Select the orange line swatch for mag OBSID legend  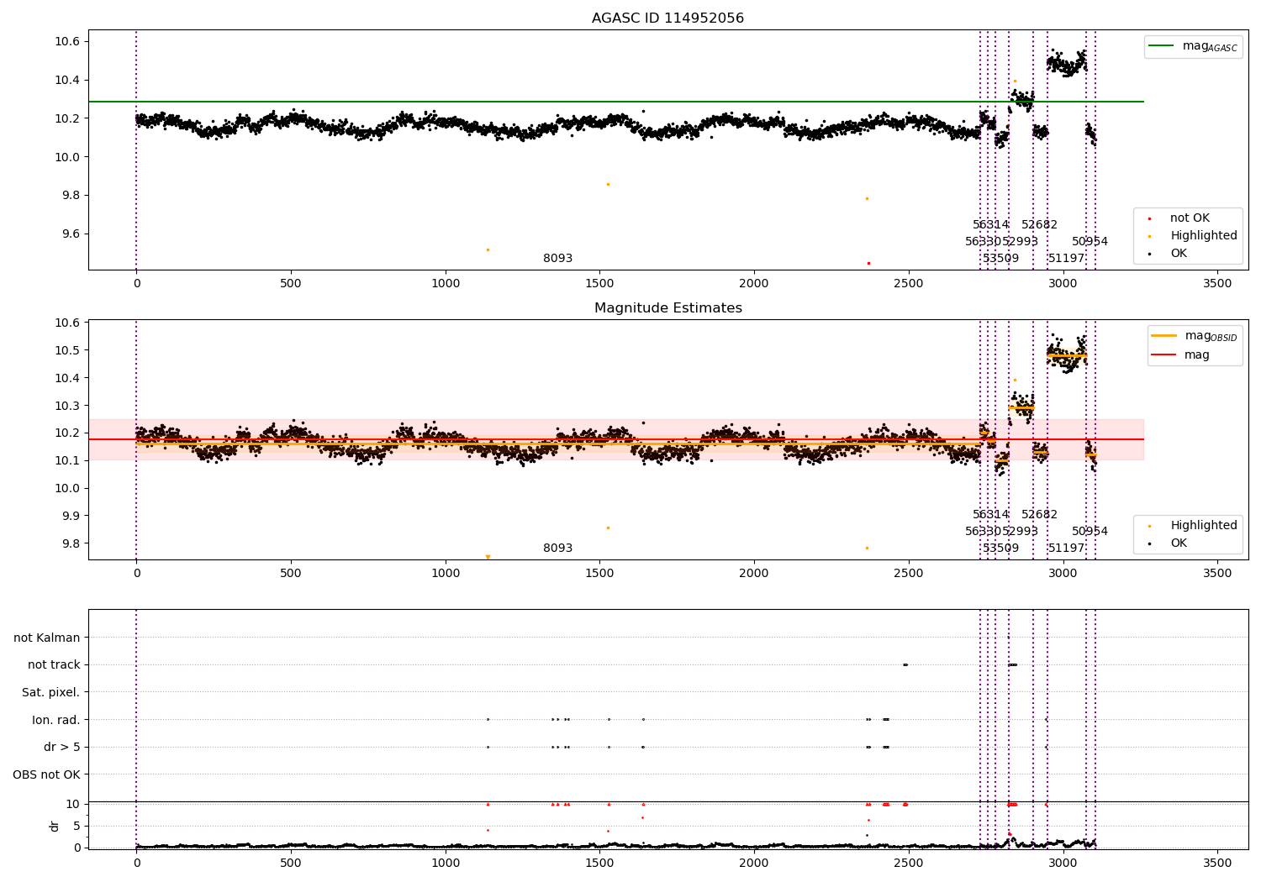coord(1163,336)
